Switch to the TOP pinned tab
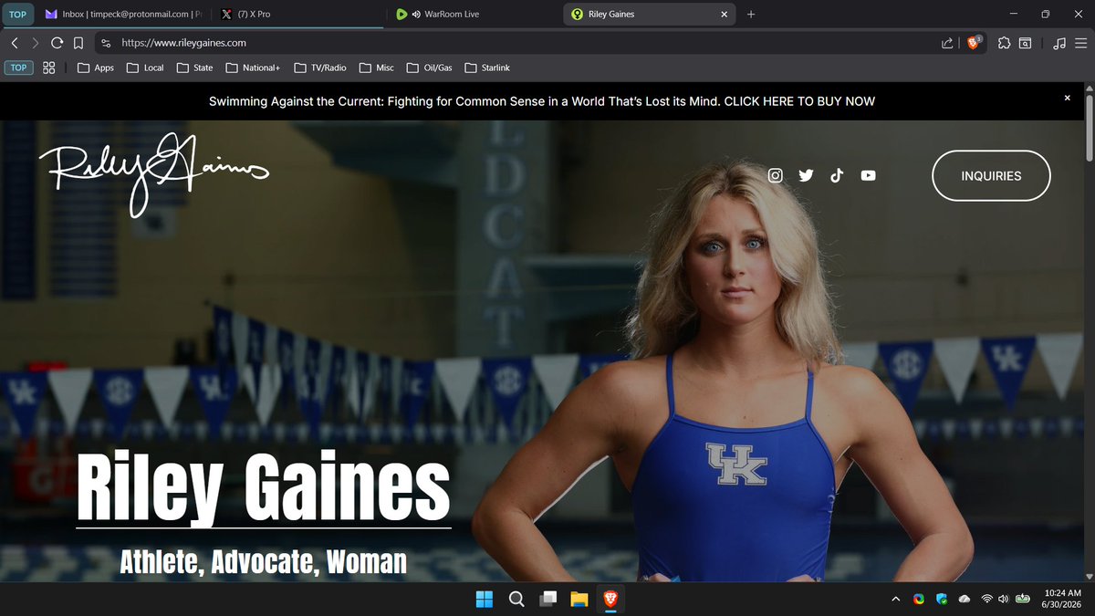The image size is (1095, 616). pos(17,14)
